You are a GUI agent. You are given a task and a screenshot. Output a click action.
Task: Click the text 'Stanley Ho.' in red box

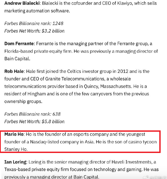[16, 149]
